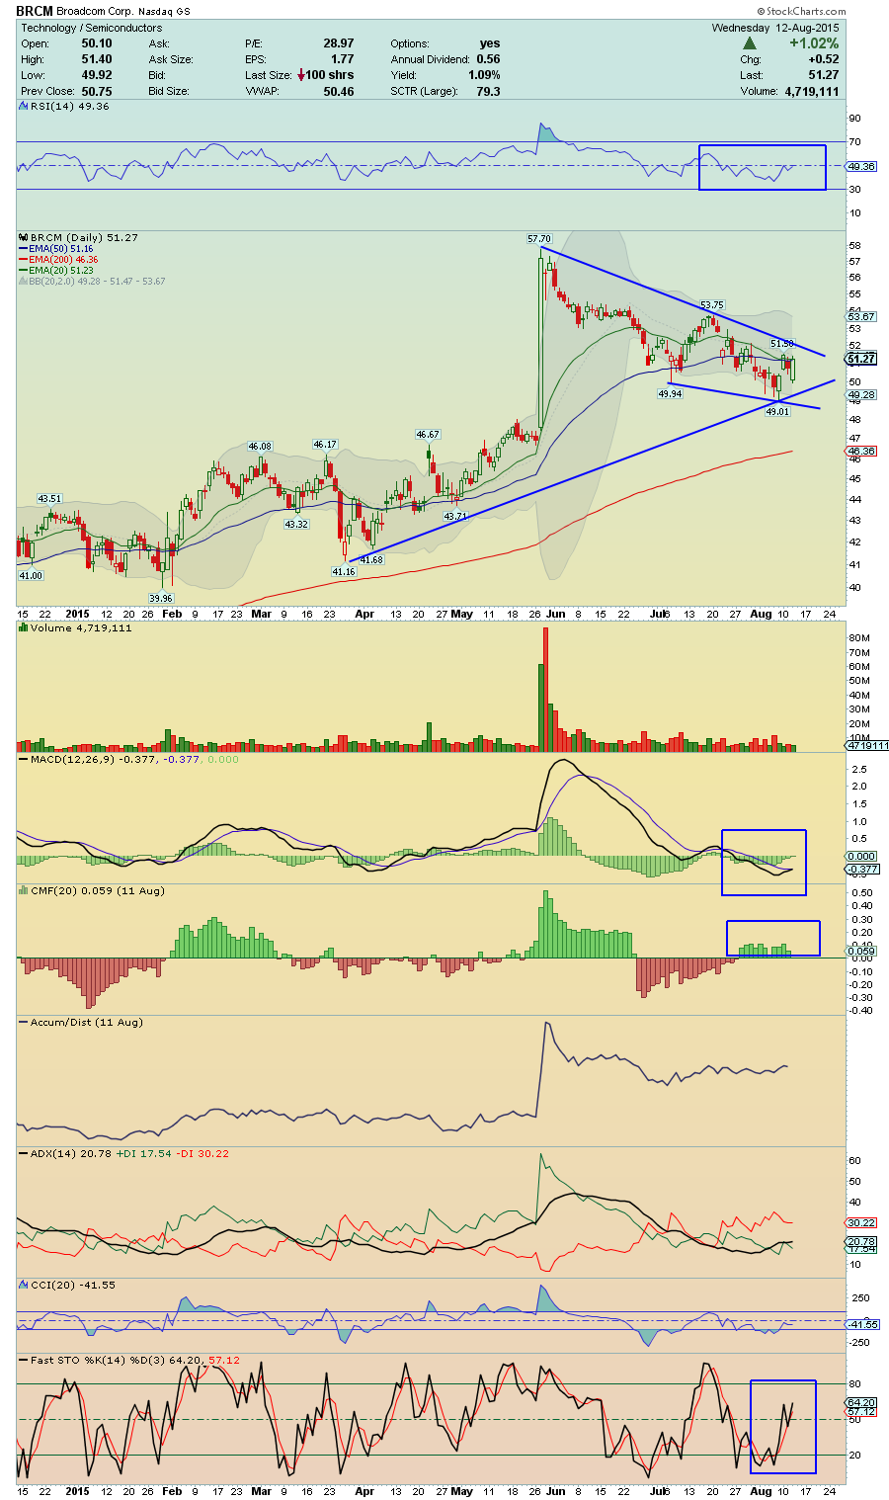
Task: Click the VWAP value 50.46
Action: point(338,91)
